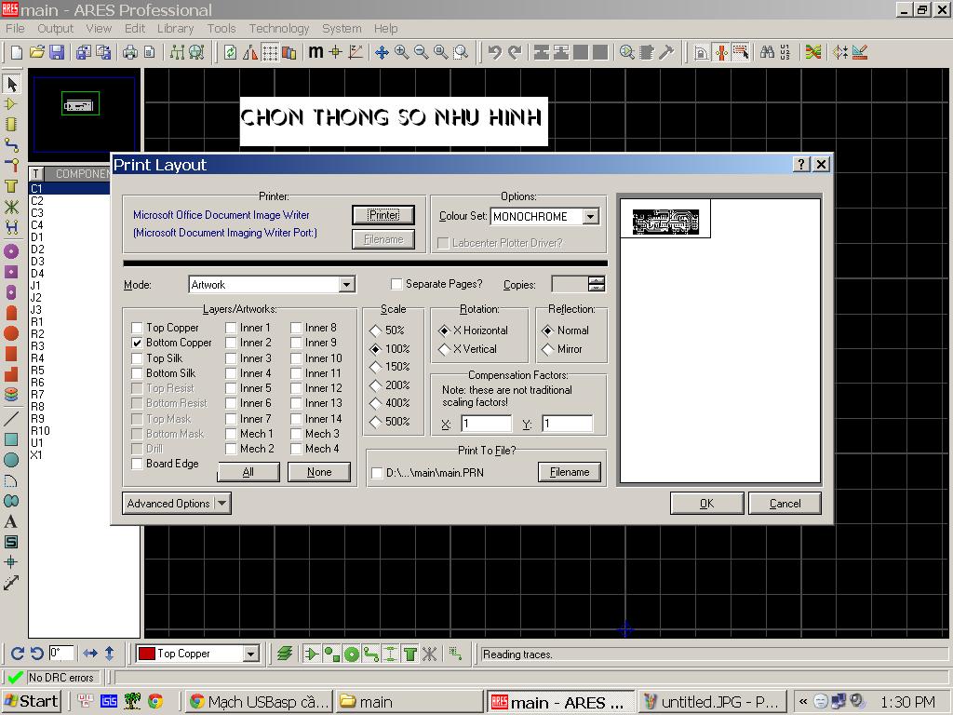Image resolution: width=953 pixels, height=715 pixels.
Task: Open the Output menu
Action: (x=55, y=29)
